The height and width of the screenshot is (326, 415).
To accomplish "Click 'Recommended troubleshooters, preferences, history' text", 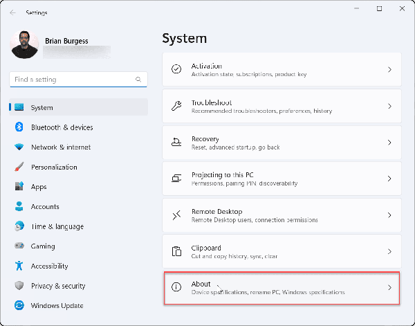I will 261,111.
